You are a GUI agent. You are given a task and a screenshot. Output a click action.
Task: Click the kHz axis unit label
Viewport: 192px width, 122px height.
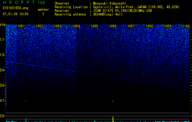tap(3, 25)
